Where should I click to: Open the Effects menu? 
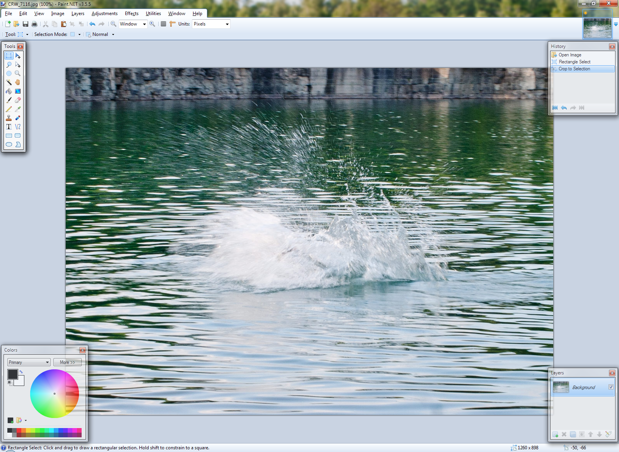pyautogui.click(x=132, y=14)
